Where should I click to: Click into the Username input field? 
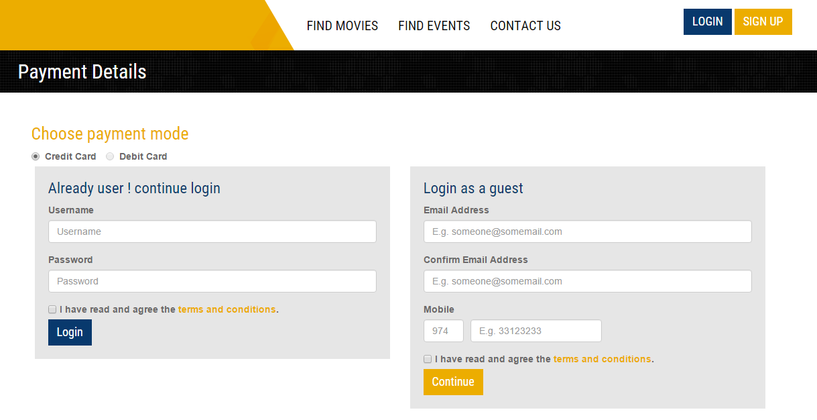[x=212, y=231]
